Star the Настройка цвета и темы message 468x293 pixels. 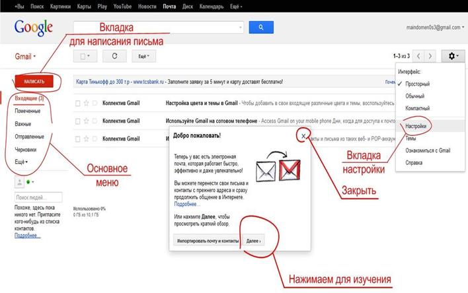click(x=86, y=103)
